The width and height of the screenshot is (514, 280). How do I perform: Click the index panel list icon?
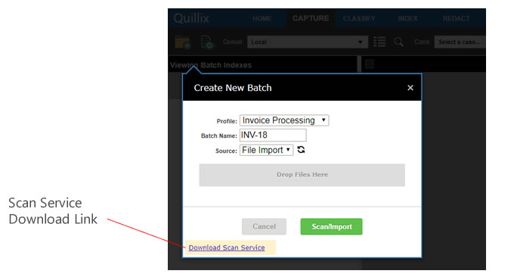click(370, 64)
